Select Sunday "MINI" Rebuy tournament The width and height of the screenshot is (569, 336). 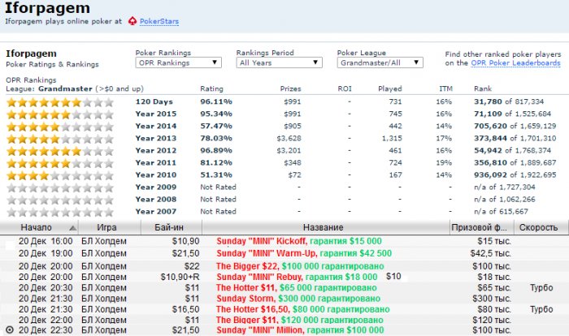point(297,277)
